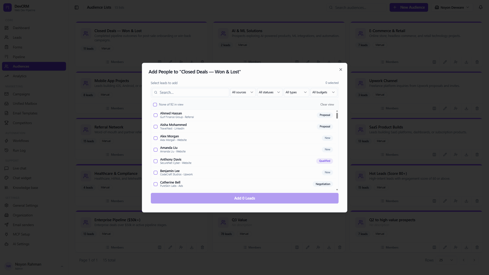
Task: Open Workflows in sidebar
Action: tap(34, 141)
